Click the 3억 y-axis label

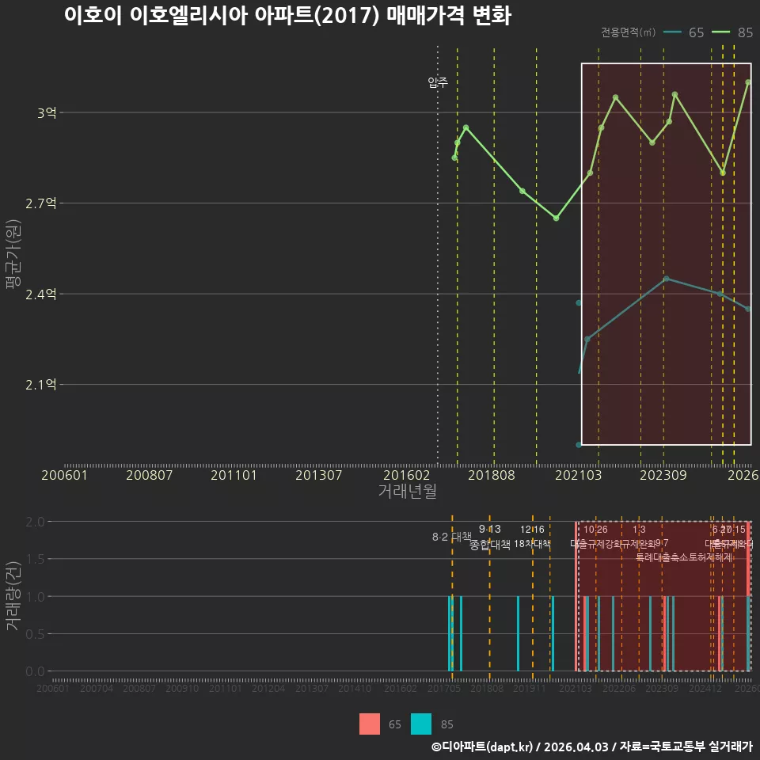47,113
